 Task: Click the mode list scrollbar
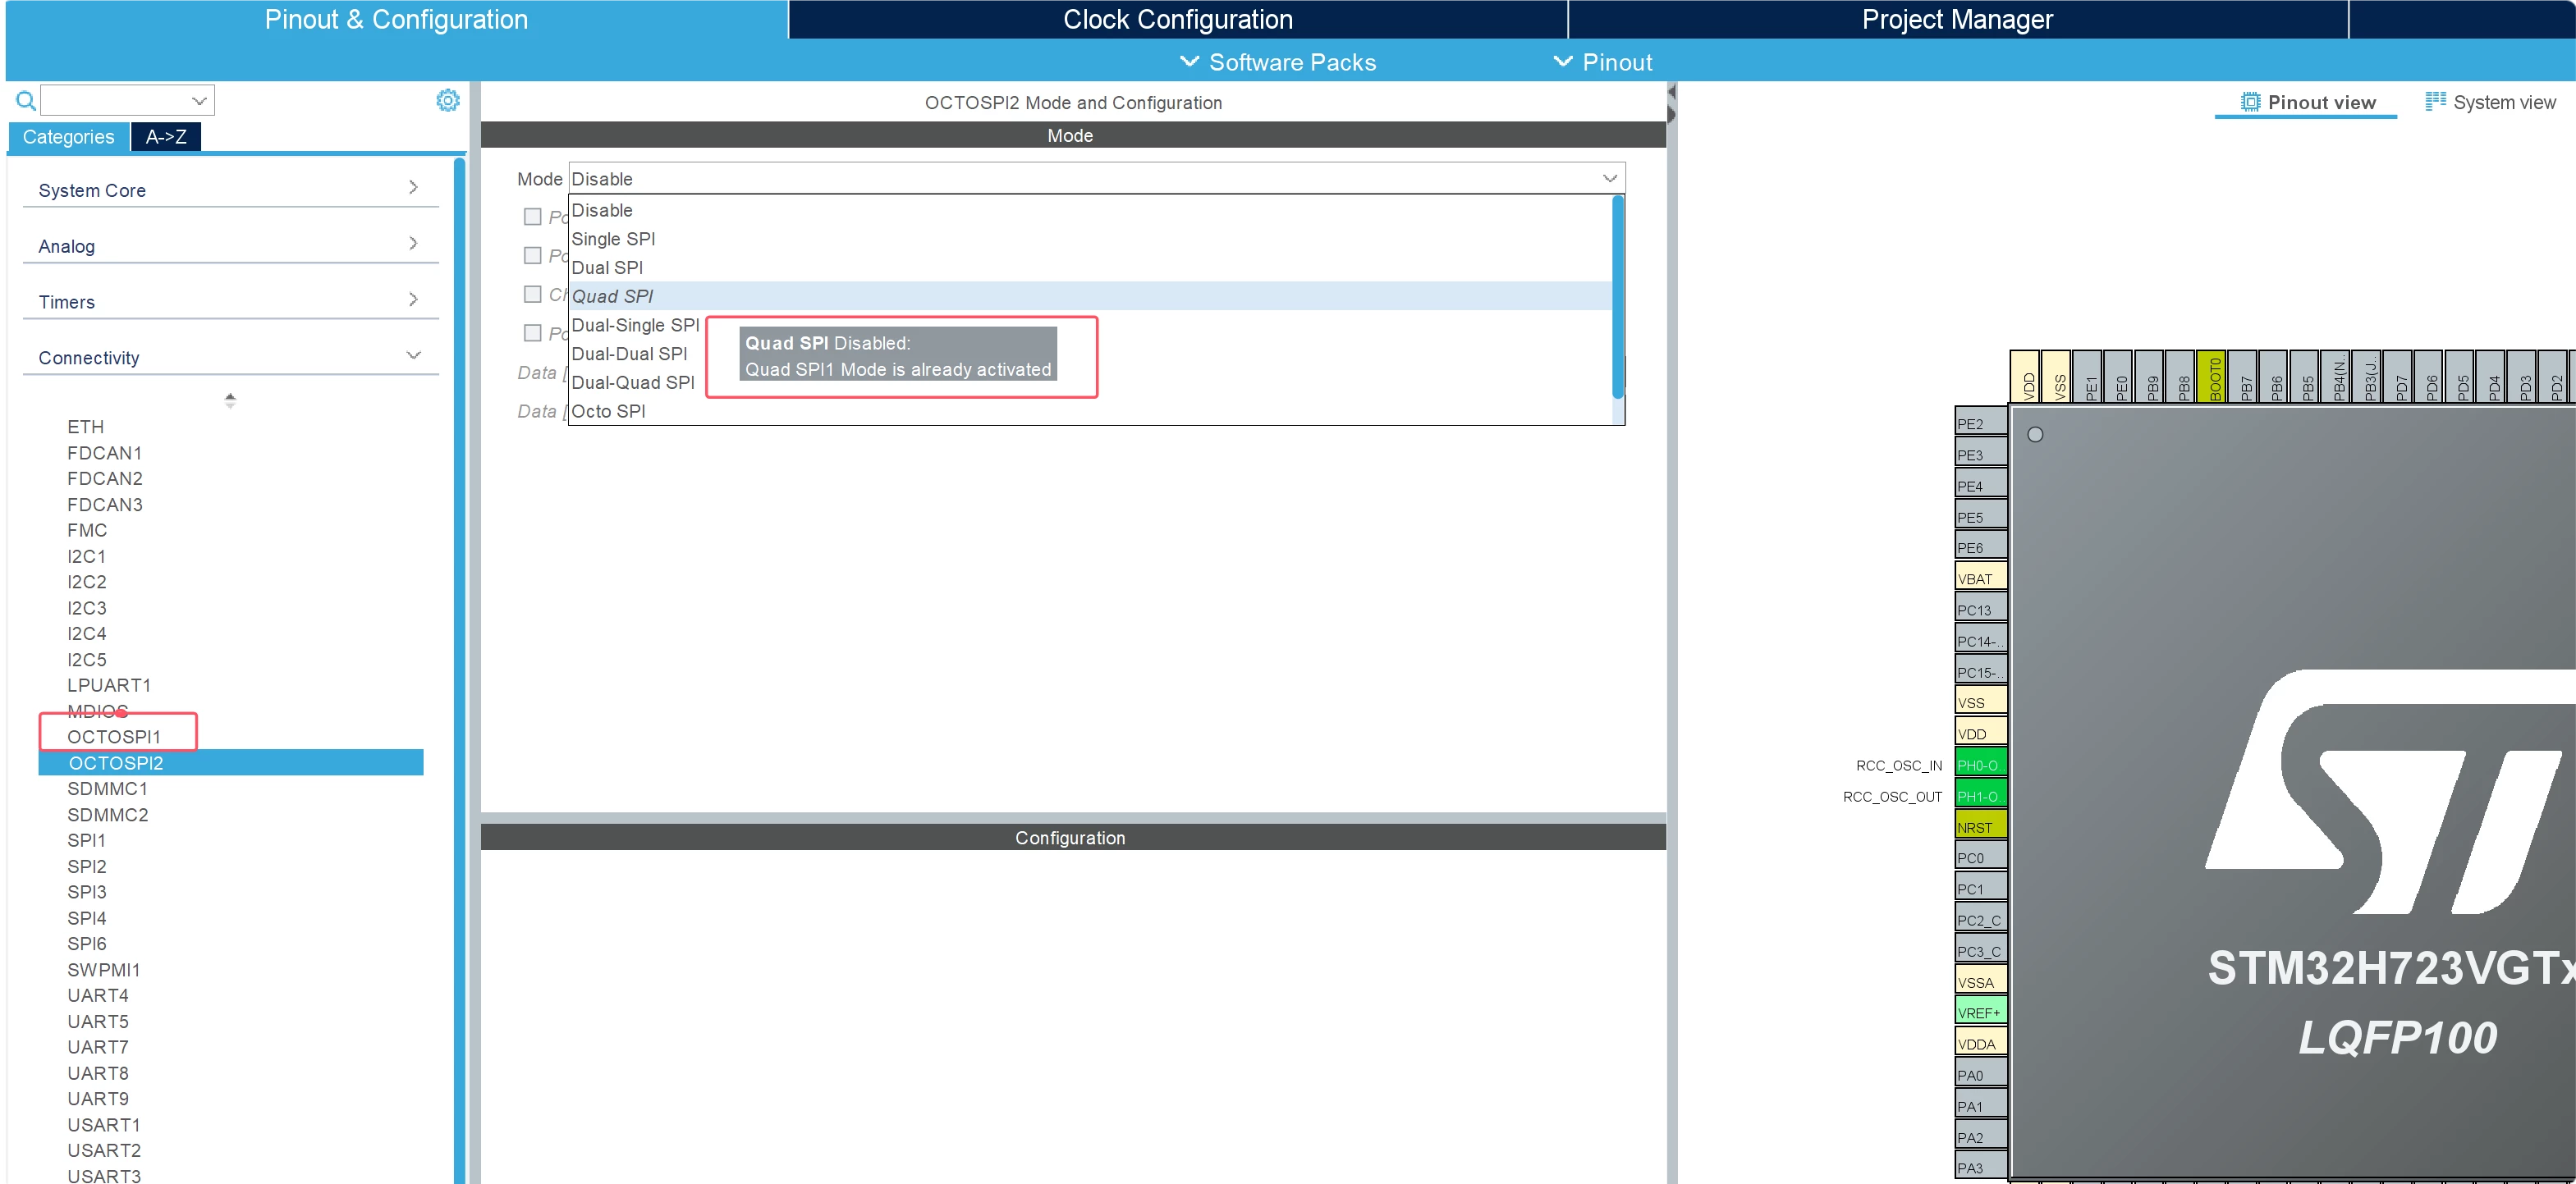click(x=1617, y=297)
